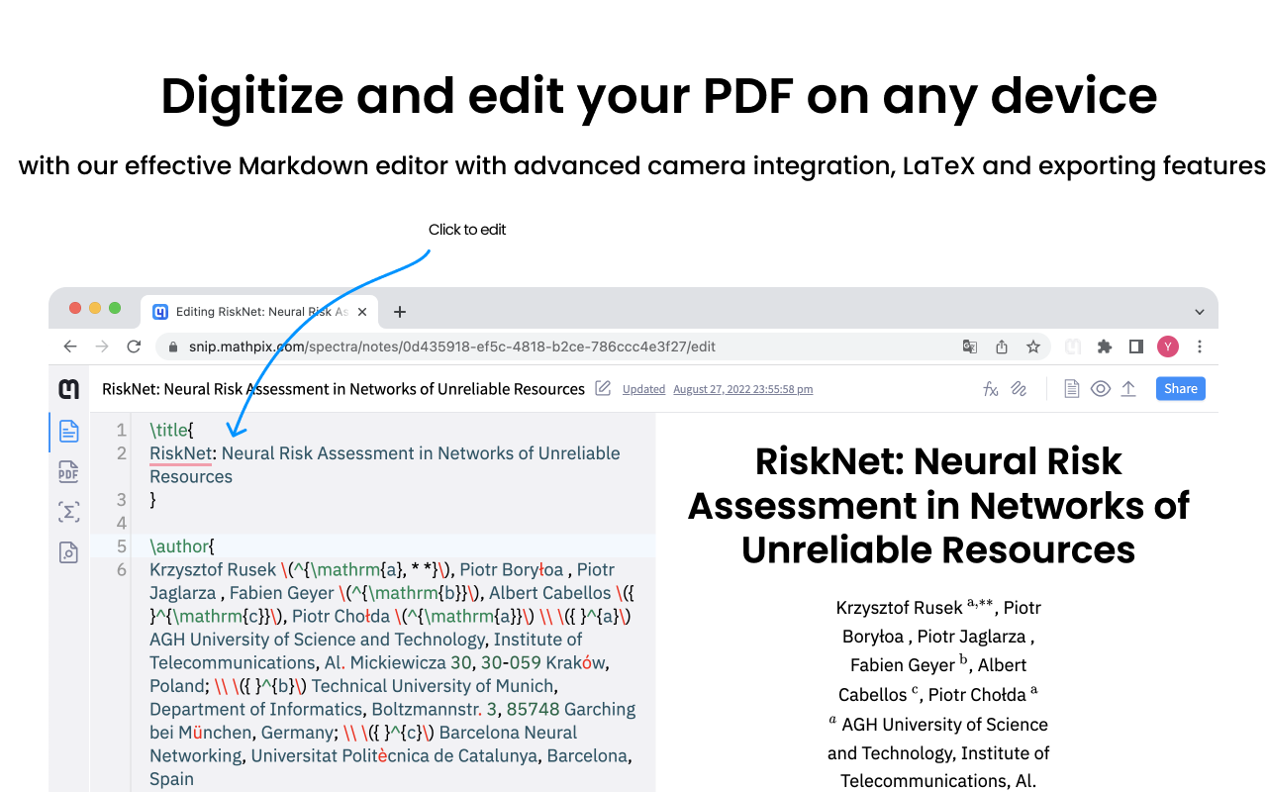This screenshot has height=792, width=1267.
Task: Open the Updated link
Action: click(643, 389)
